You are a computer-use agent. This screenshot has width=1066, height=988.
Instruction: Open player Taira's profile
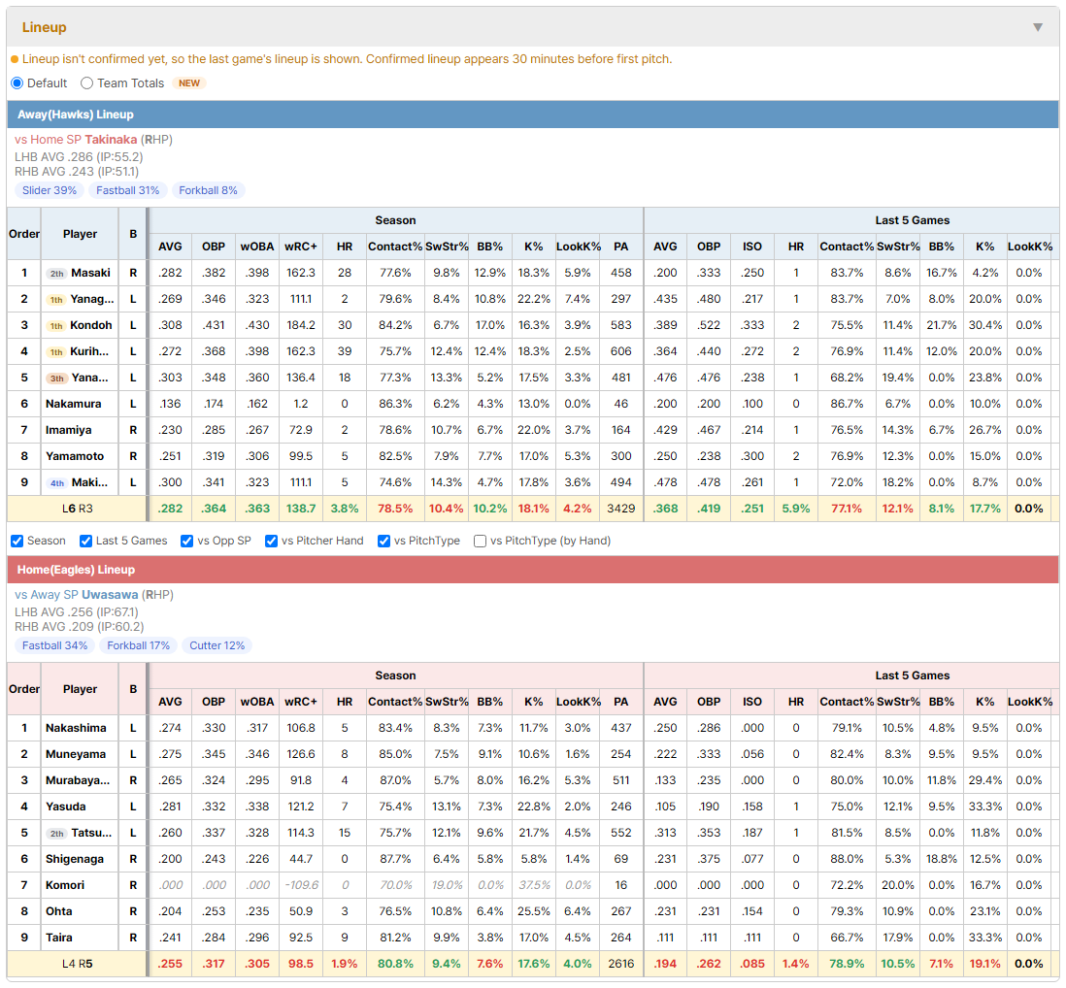click(59, 938)
